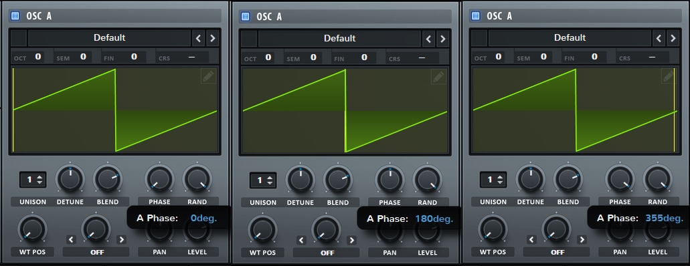Open wavetable editor pencil in 180deg phase panel
The width and height of the screenshot is (690, 266).
click(x=439, y=77)
